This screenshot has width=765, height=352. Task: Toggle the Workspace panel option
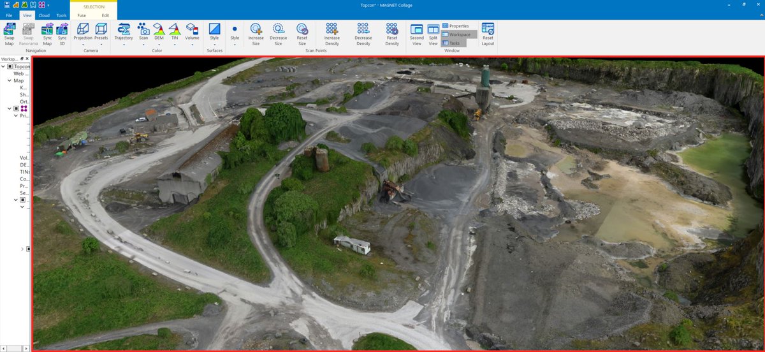(459, 34)
